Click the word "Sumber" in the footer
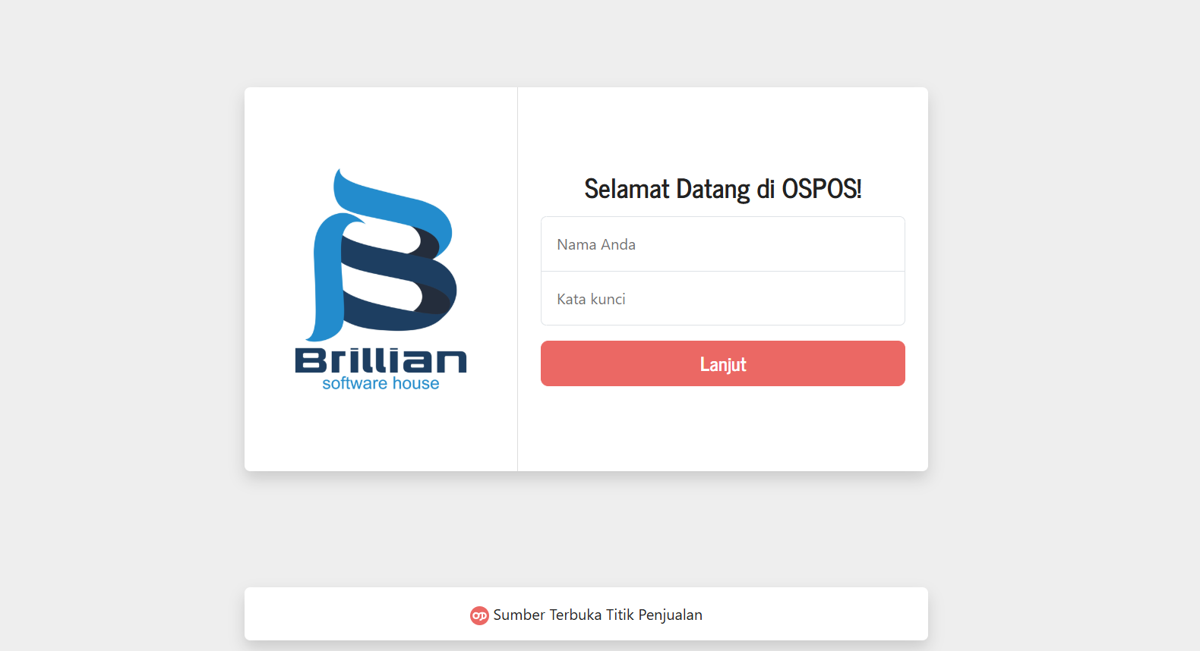 coord(519,615)
